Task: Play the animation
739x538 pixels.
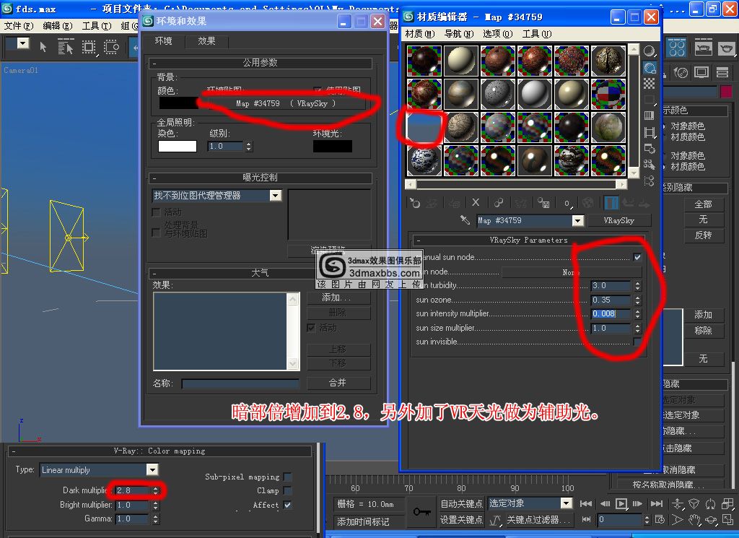Action: tap(621, 503)
